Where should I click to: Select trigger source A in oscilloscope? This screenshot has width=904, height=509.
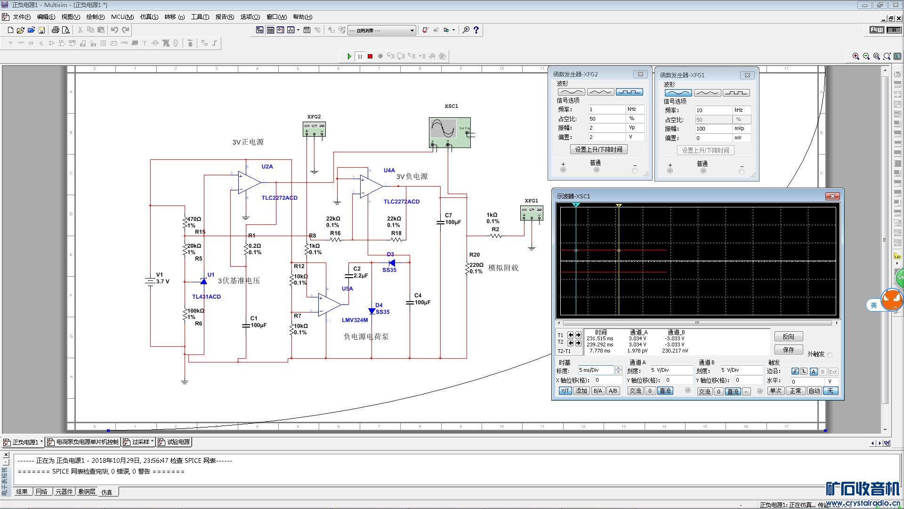coord(814,372)
